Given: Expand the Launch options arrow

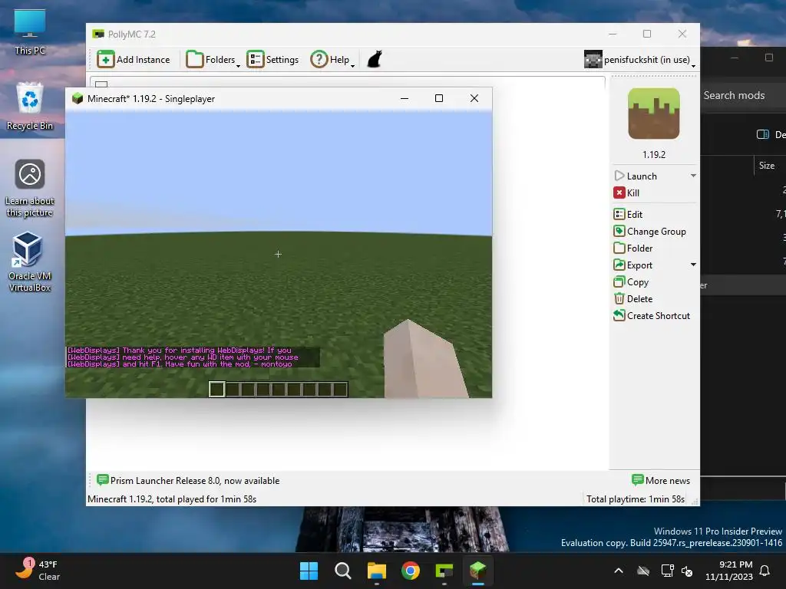Looking at the screenshot, I should [x=693, y=176].
